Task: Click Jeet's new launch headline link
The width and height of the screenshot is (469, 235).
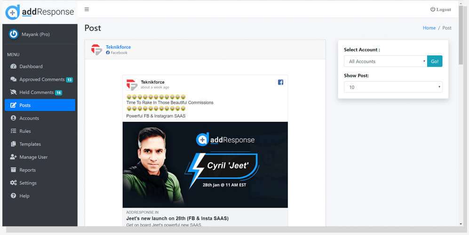Action: 177,218
